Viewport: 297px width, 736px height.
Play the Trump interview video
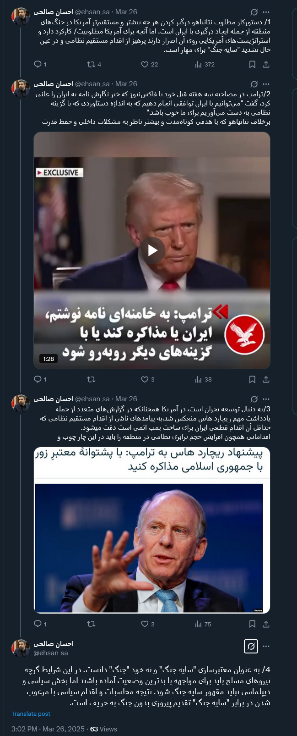[x=152, y=250]
